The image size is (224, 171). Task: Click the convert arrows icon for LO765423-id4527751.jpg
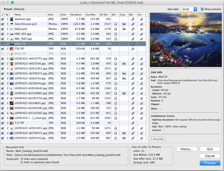pyautogui.click(x=141, y=59)
